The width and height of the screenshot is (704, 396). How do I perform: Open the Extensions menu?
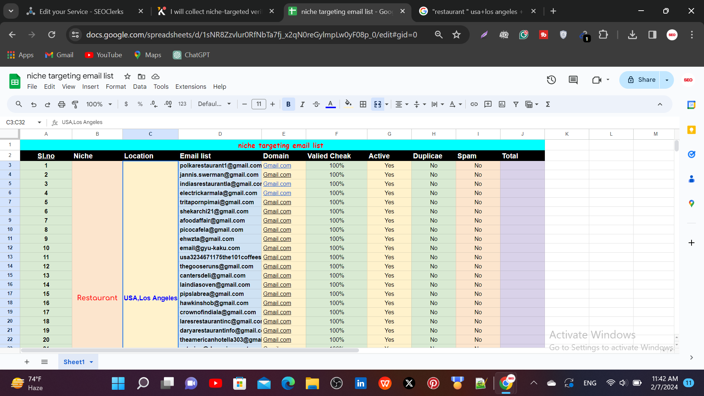coord(191,87)
